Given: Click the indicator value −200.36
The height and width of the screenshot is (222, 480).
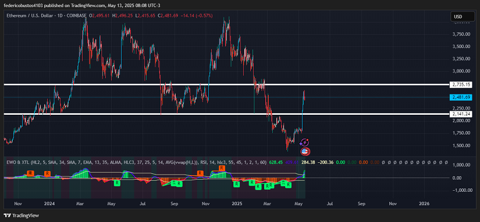Looking at the screenshot, I should pyautogui.click(x=326, y=162).
